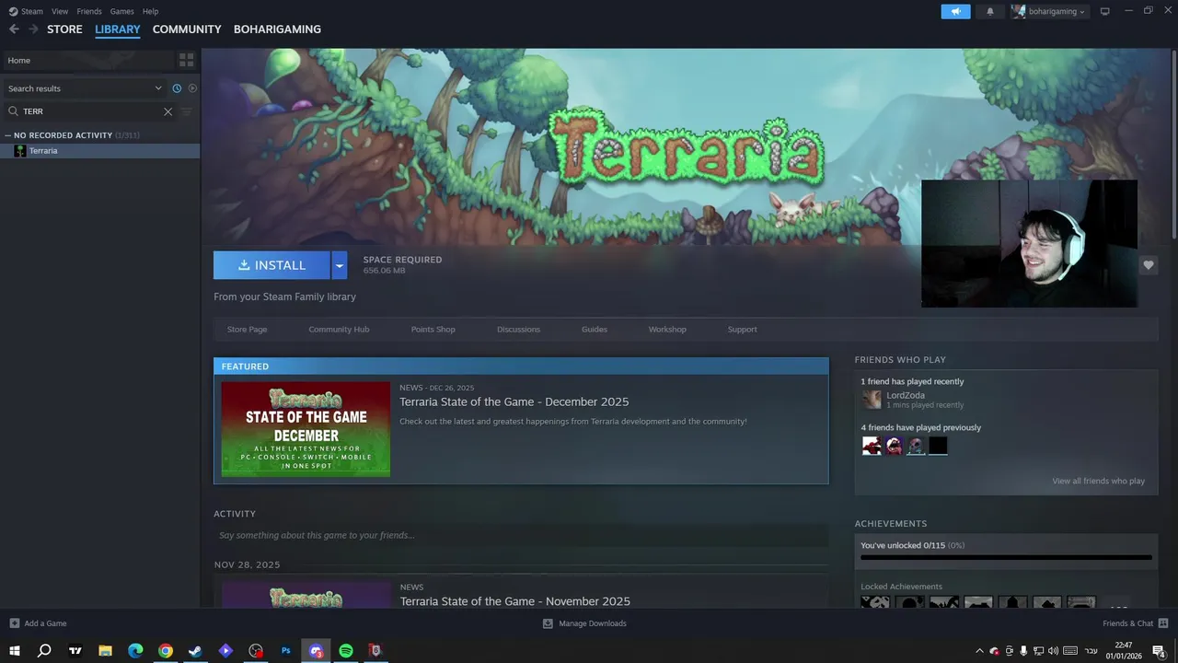
Task: Open File Explorer from the taskbar
Action: pyautogui.click(x=105, y=650)
